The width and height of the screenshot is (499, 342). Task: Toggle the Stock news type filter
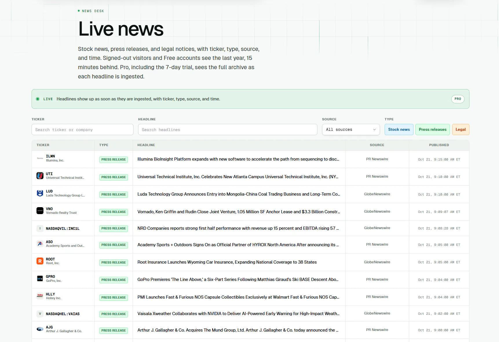click(399, 130)
